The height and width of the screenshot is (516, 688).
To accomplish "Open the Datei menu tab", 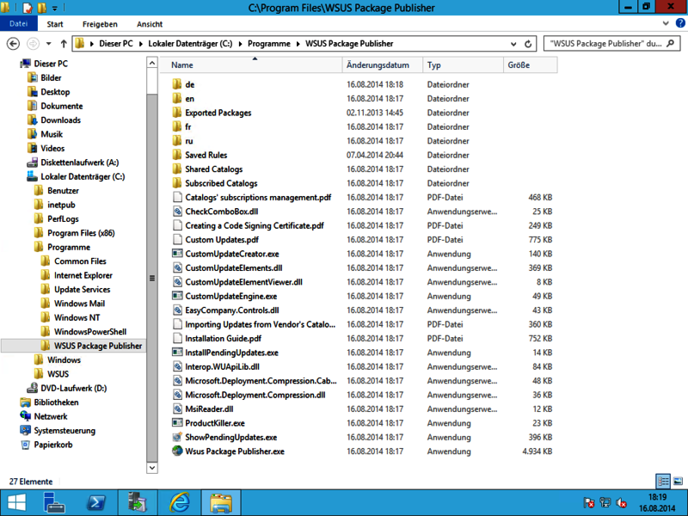I will point(19,24).
